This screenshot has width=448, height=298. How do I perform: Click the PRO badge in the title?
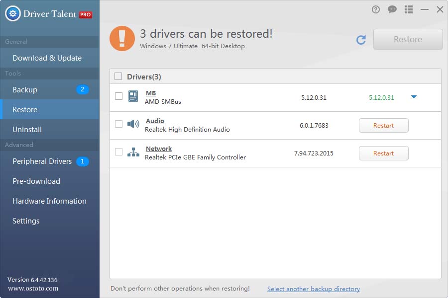pyautogui.click(x=86, y=14)
